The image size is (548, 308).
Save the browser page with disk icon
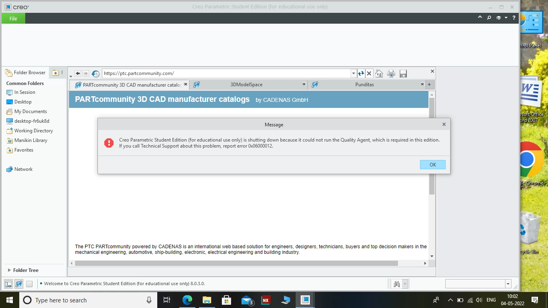pos(403,73)
